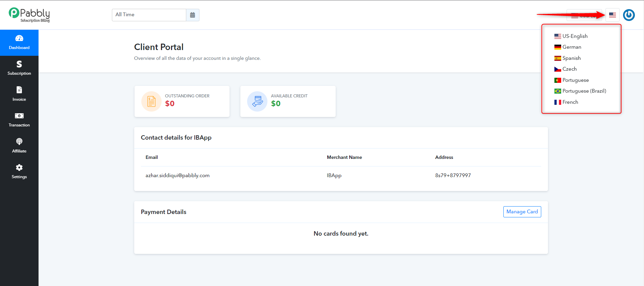This screenshot has width=644, height=286.
Task: Go to Subscription in the sidebar
Action: 19,68
